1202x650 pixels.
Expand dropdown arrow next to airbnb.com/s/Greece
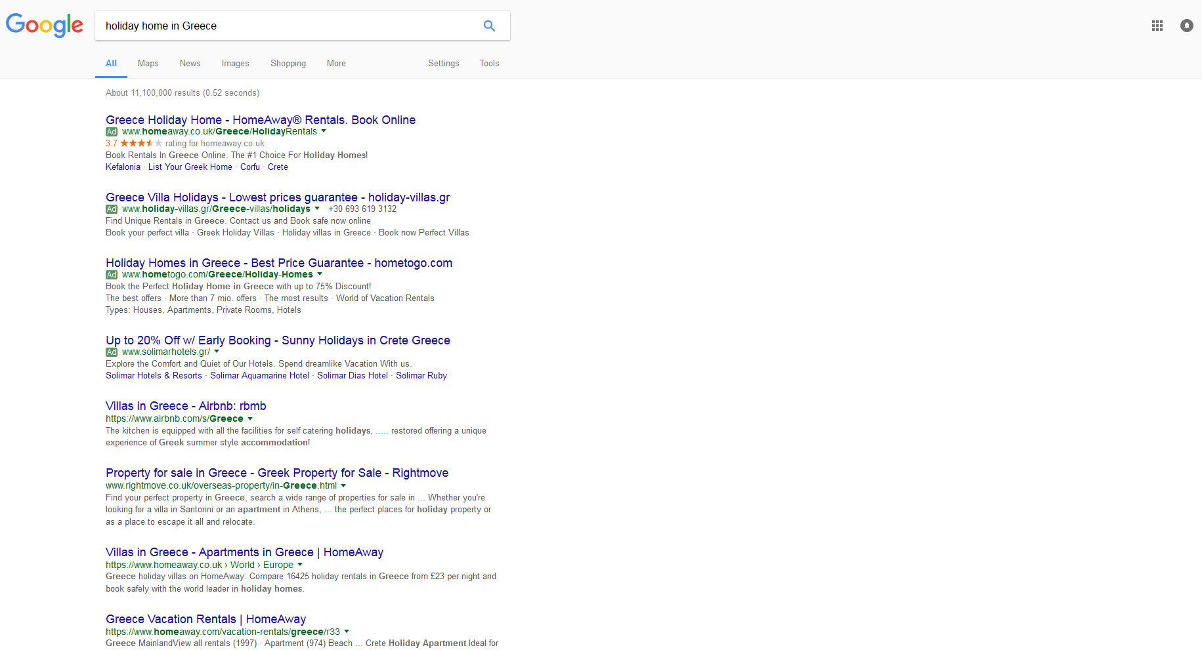pos(250,418)
